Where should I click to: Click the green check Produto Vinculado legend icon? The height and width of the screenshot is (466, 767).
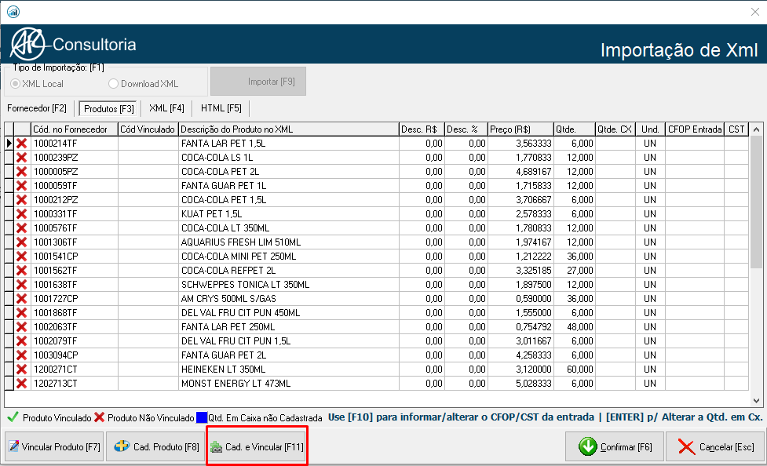tap(13, 417)
